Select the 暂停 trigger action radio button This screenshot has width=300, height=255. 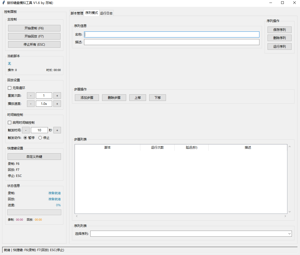pyautogui.click(x=25, y=138)
